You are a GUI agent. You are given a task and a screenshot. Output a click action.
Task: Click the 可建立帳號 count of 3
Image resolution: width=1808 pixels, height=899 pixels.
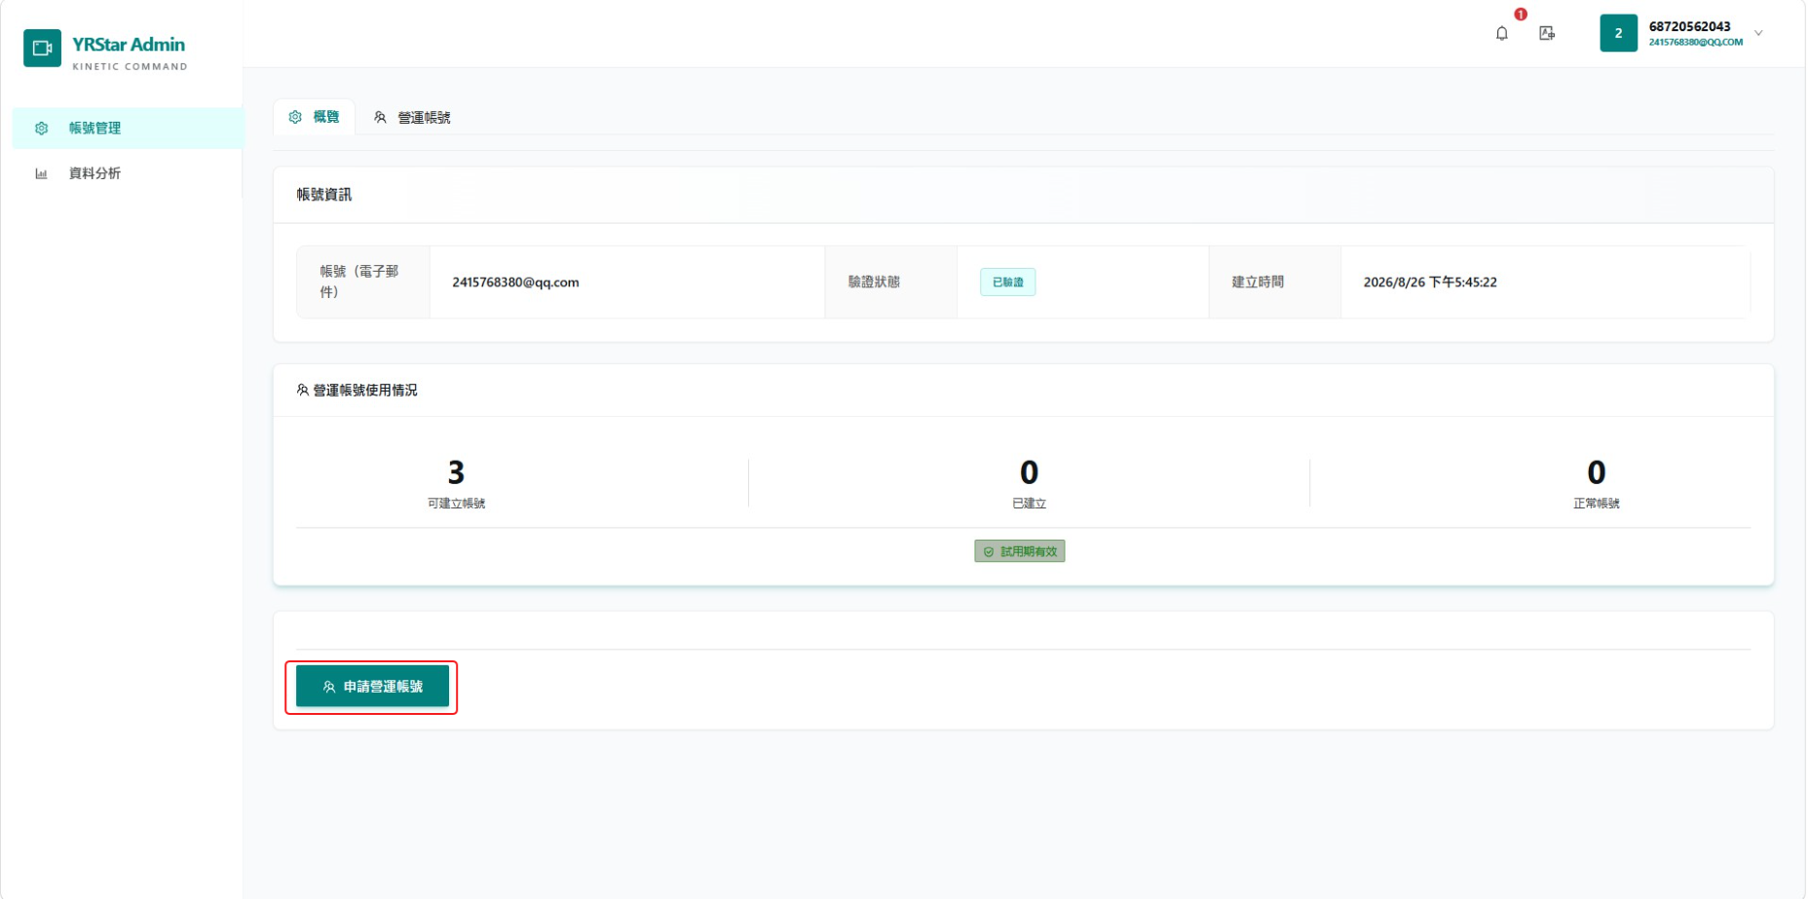point(456,472)
